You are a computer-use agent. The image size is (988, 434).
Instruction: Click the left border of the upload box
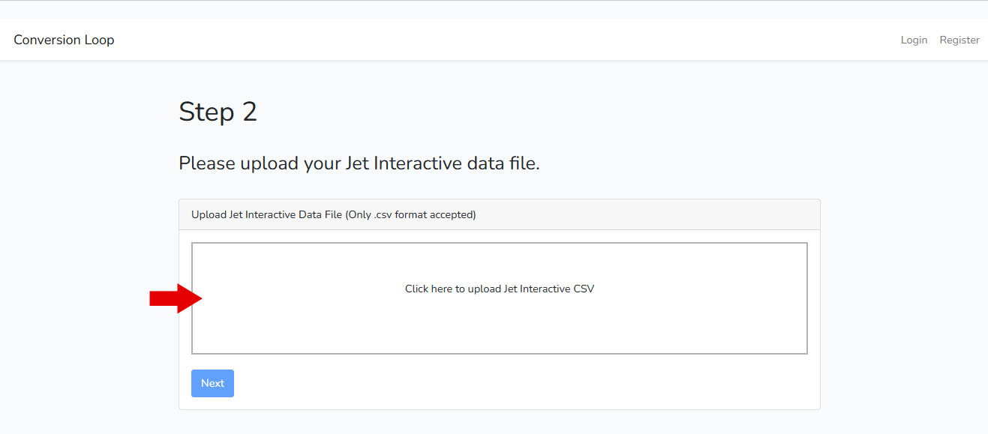pos(192,330)
